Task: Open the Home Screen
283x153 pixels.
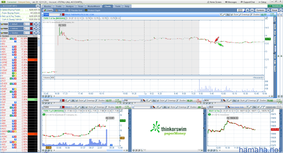Action: pyautogui.click(x=214, y=2)
